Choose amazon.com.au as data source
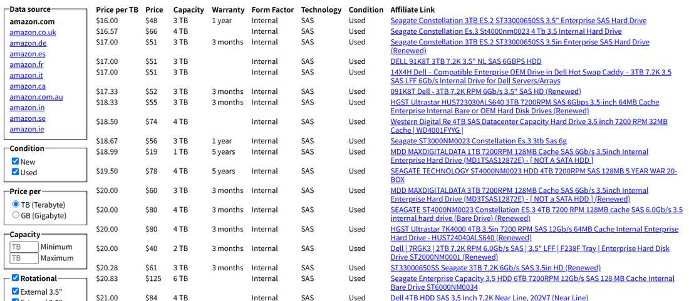 point(36,97)
